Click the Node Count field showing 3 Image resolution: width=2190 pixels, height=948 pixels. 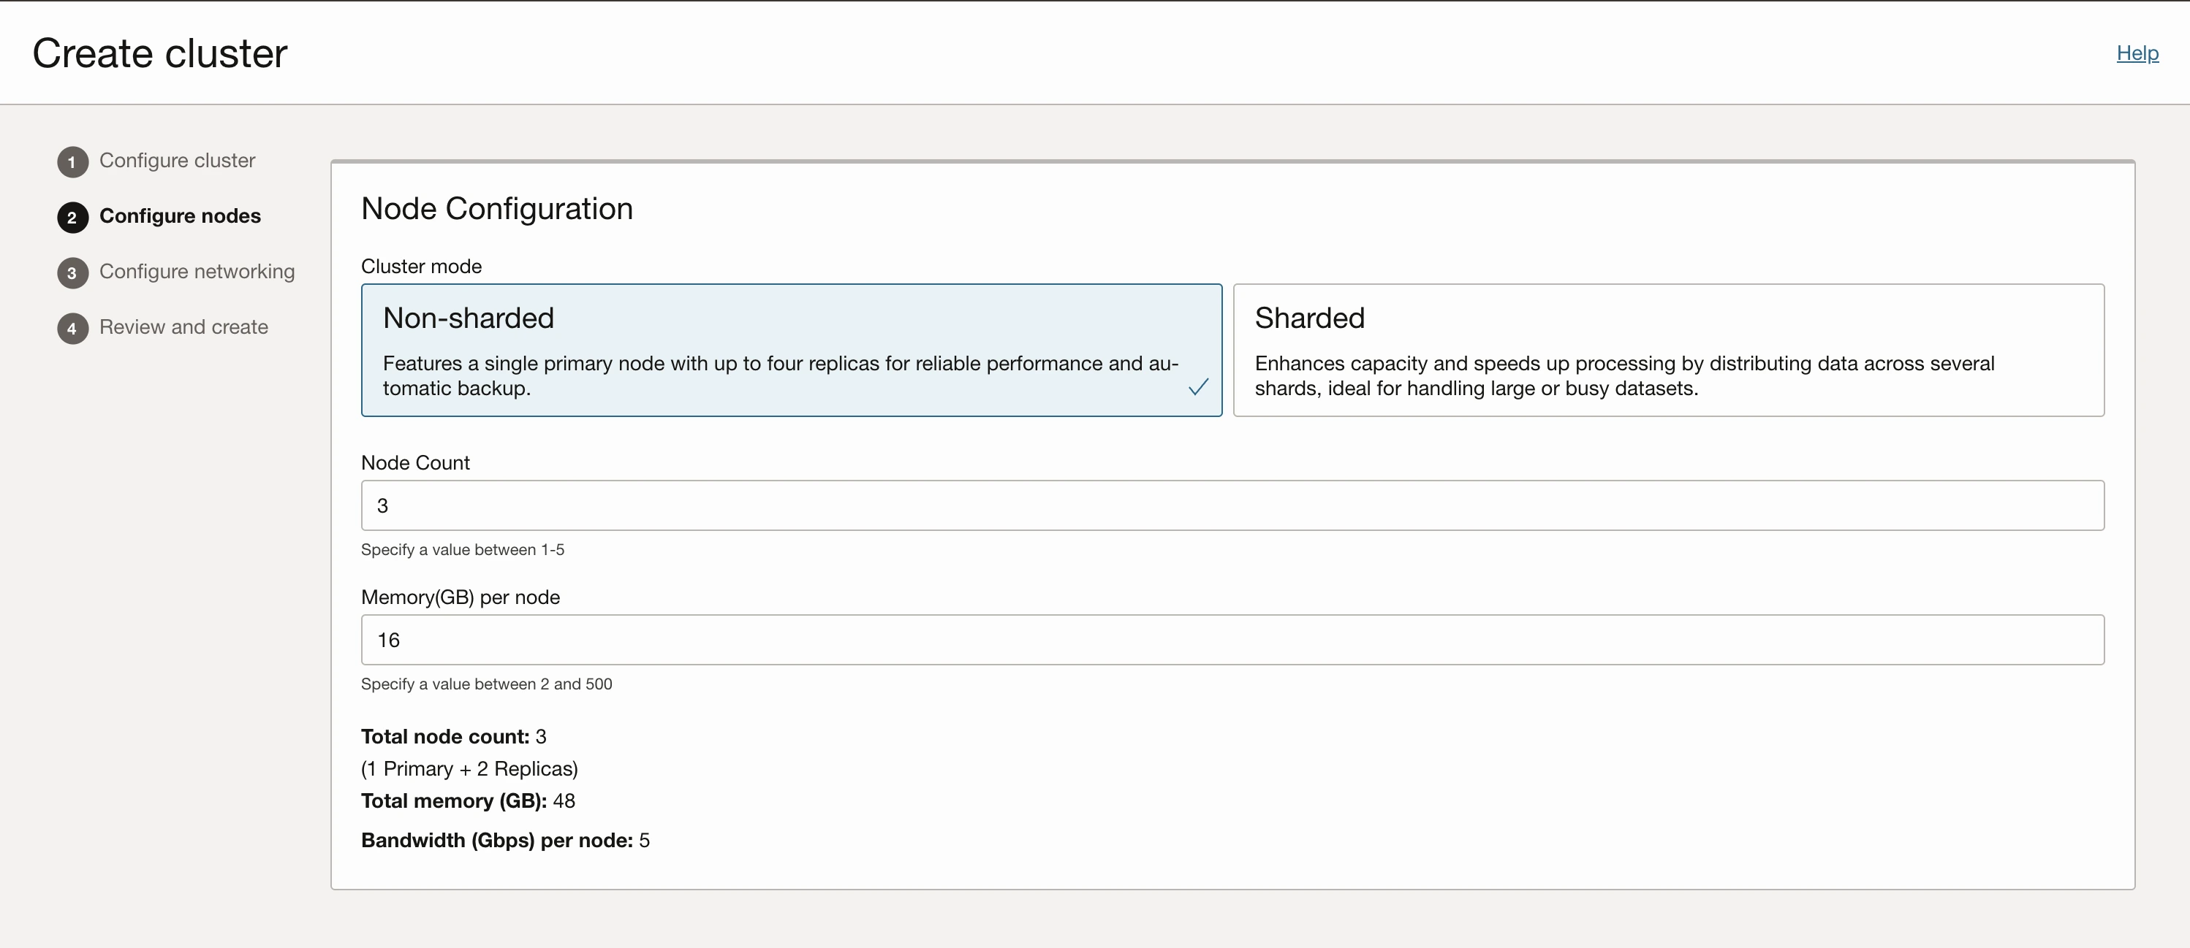(x=1232, y=505)
